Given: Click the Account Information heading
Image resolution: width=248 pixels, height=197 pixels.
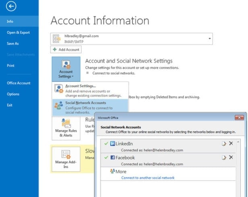Looking at the screenshot, I should click(100, 20).
